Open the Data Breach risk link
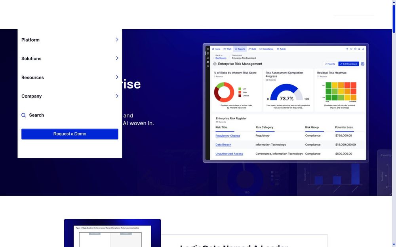Screen dimensions: 396x247 (223, 145)
